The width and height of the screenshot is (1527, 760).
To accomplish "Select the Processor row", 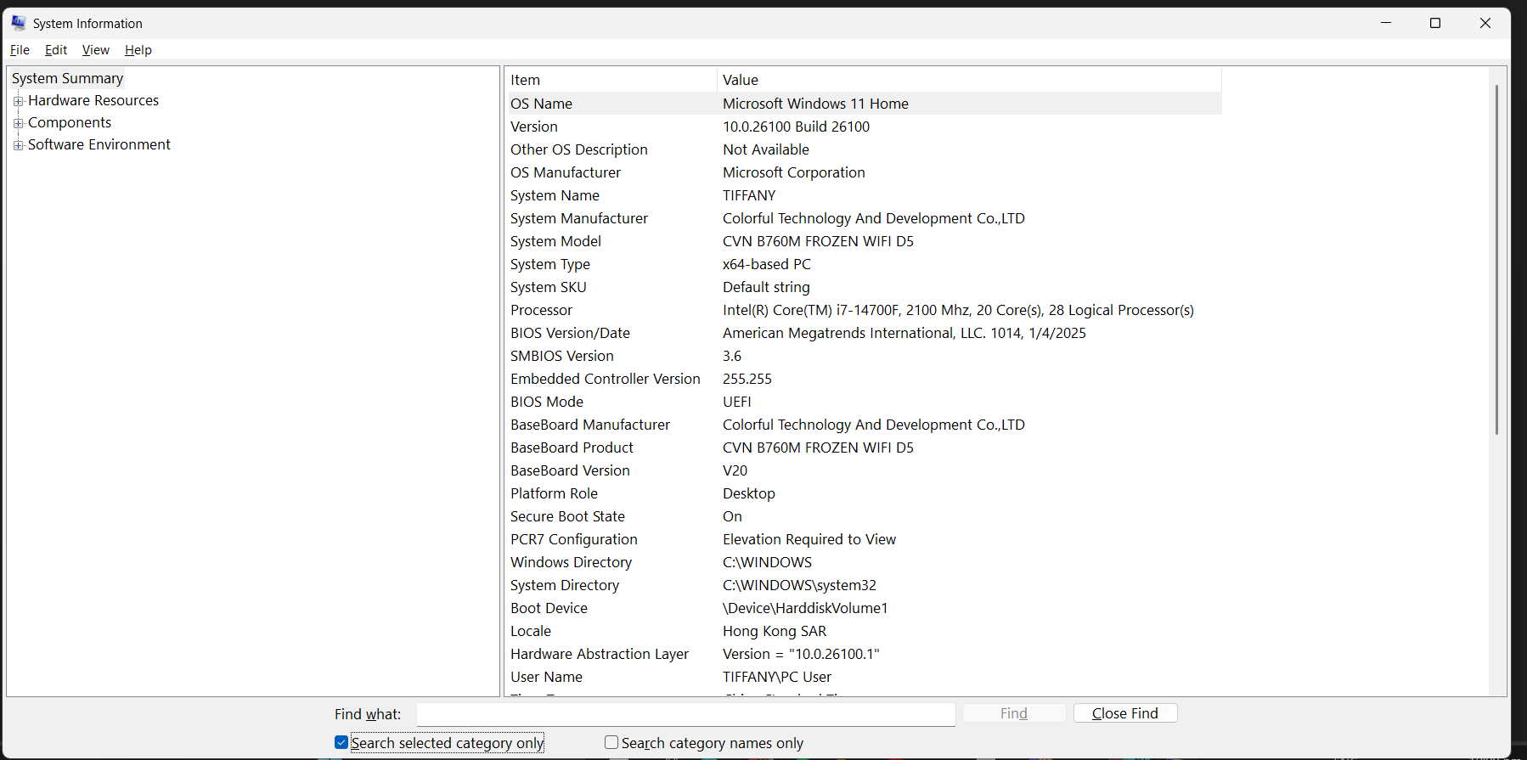I will (865, 310).
